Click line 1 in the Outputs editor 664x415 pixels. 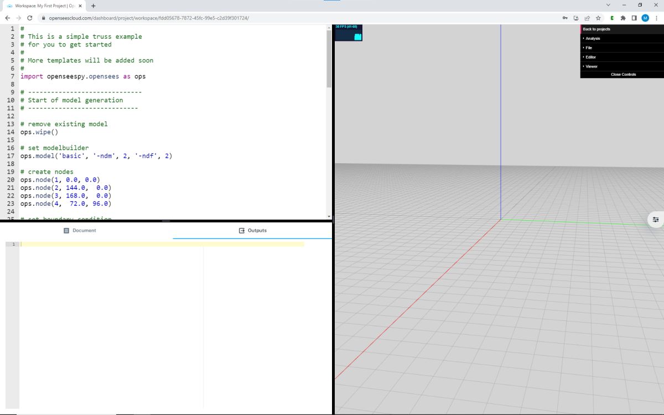pos(162,244)
